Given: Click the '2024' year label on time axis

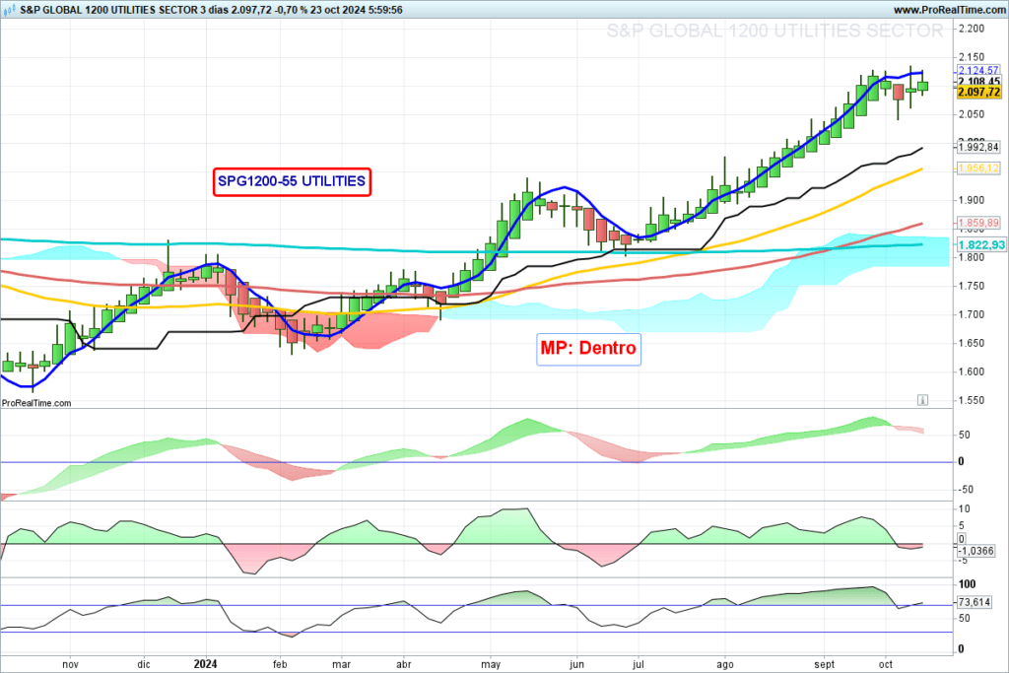Looking at the screenshot, I should coord(206,664).
